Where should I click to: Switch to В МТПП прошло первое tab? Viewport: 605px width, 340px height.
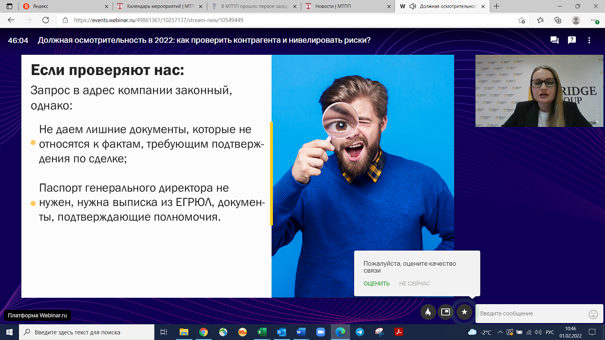click(x=254, y=6)
